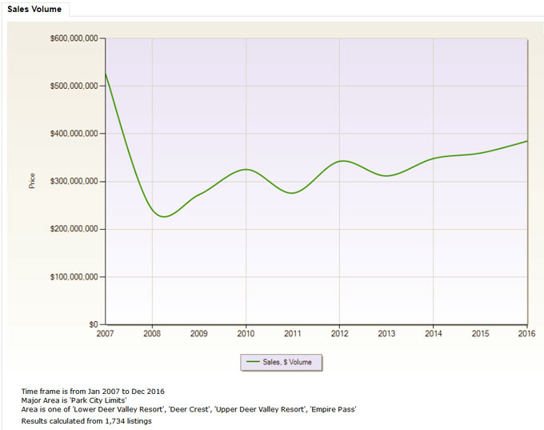Click the 2016 year label
This screenshot has width=544, height=430.
pos(526,334)
